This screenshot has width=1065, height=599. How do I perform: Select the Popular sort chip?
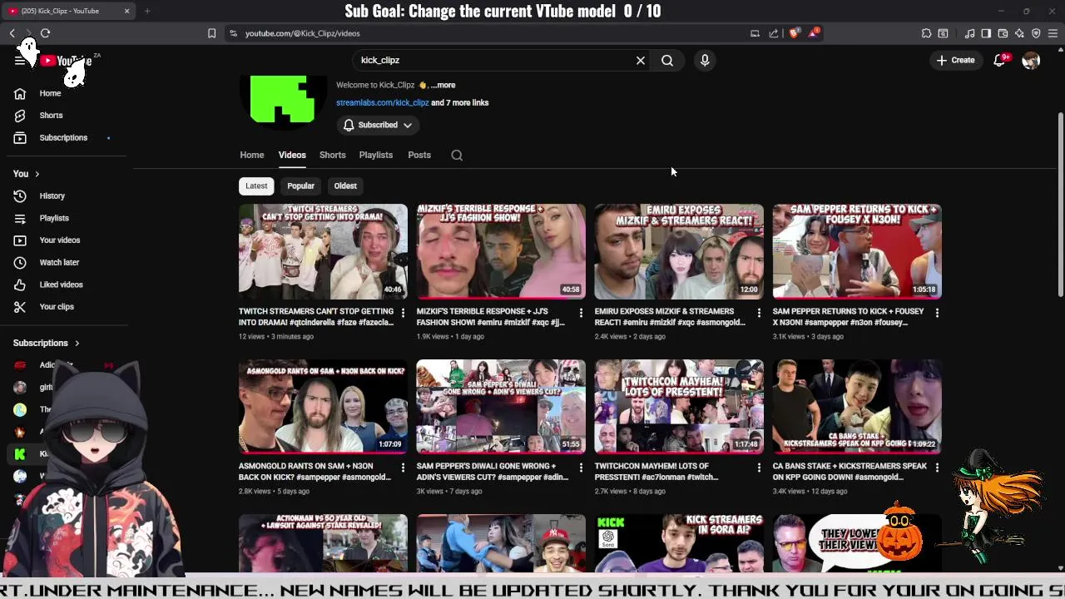click(x=300, y=186)
